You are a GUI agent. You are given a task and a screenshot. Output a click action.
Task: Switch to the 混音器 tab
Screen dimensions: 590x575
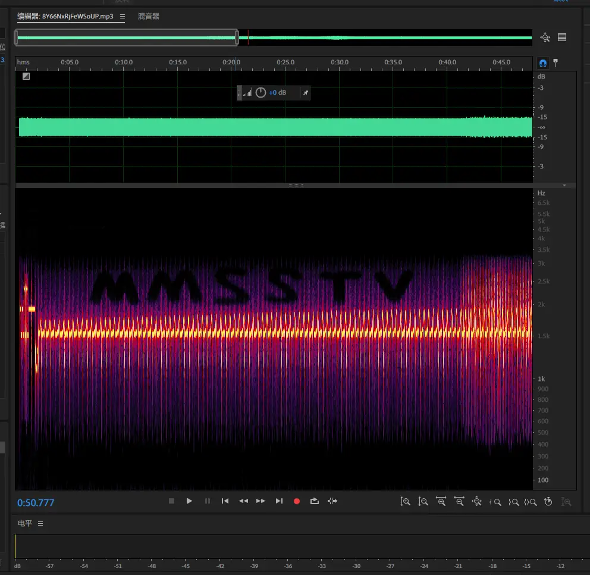[x=149, y=16]
